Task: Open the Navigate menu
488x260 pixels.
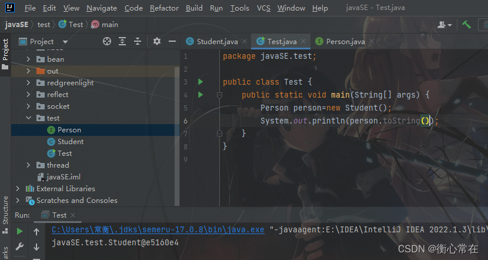Action: coord(102,8)
